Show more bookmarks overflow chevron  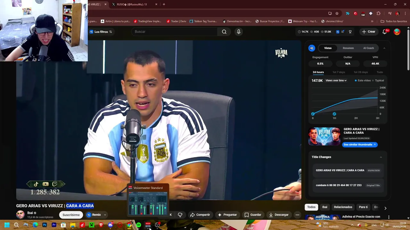(372, 21)
